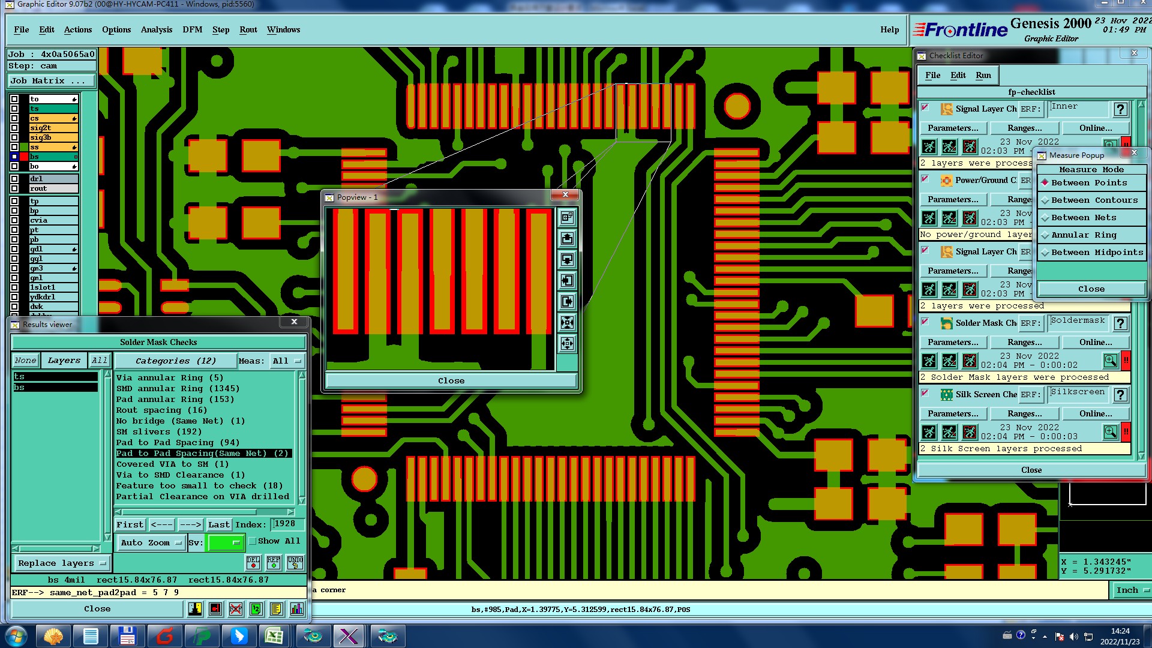The width and height of the screenshot is (1152, 648).
Task: Open the Auto Zoom dropdown
Action: [151, 543]
